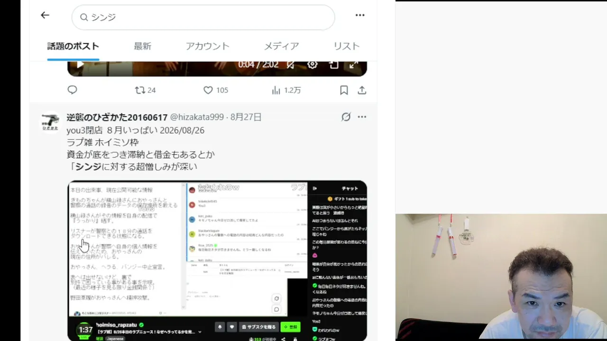The width and height of the screenshot is (607, 341).
Task: Unmute the video via the crossed-out speaker icon
Action: click(x=291, y=64)
